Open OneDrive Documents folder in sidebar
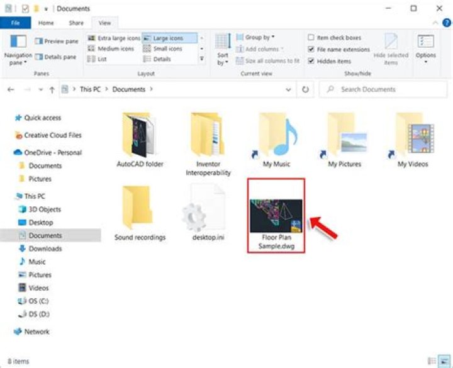Viewport: 453px width, 368px height. tap(45, 166)
